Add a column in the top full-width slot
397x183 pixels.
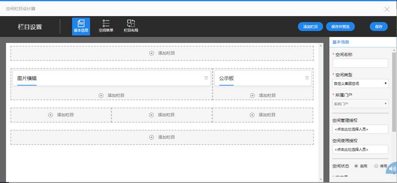[162, 53]
